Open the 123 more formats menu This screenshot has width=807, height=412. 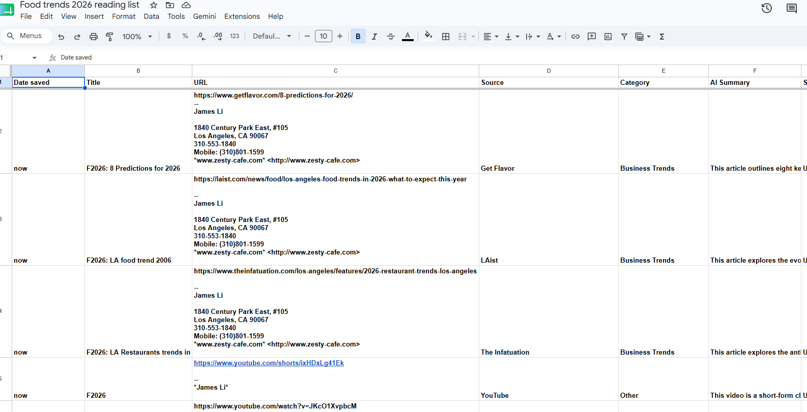click(235, 36)
